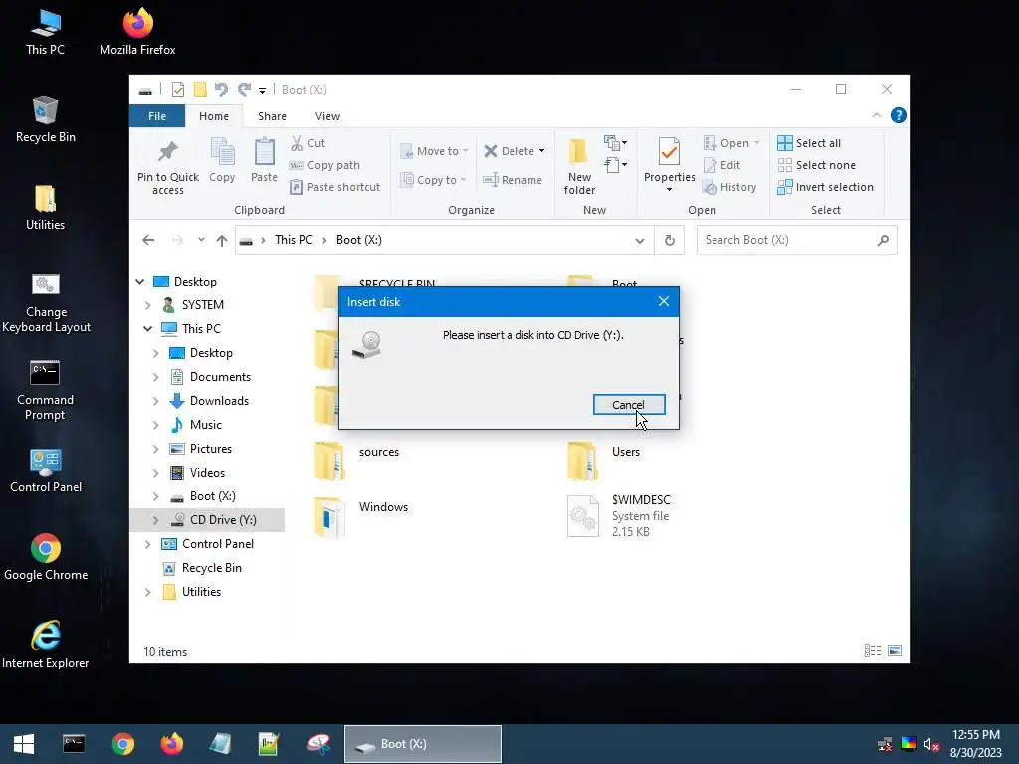This screenshot has height=764, width=1019.
Task: Click This PC in the address breadcrumb
Action: point(294,240)
